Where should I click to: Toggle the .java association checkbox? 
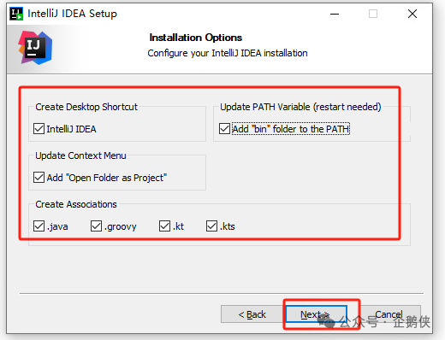(39, 226)
